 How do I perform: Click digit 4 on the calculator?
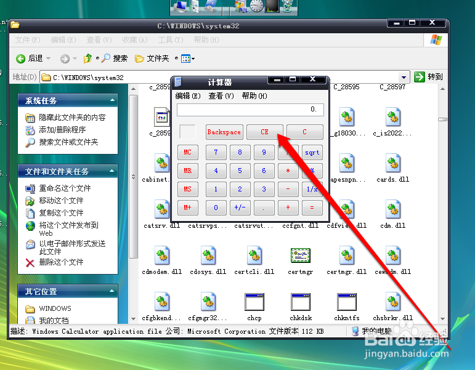[216, 171]
